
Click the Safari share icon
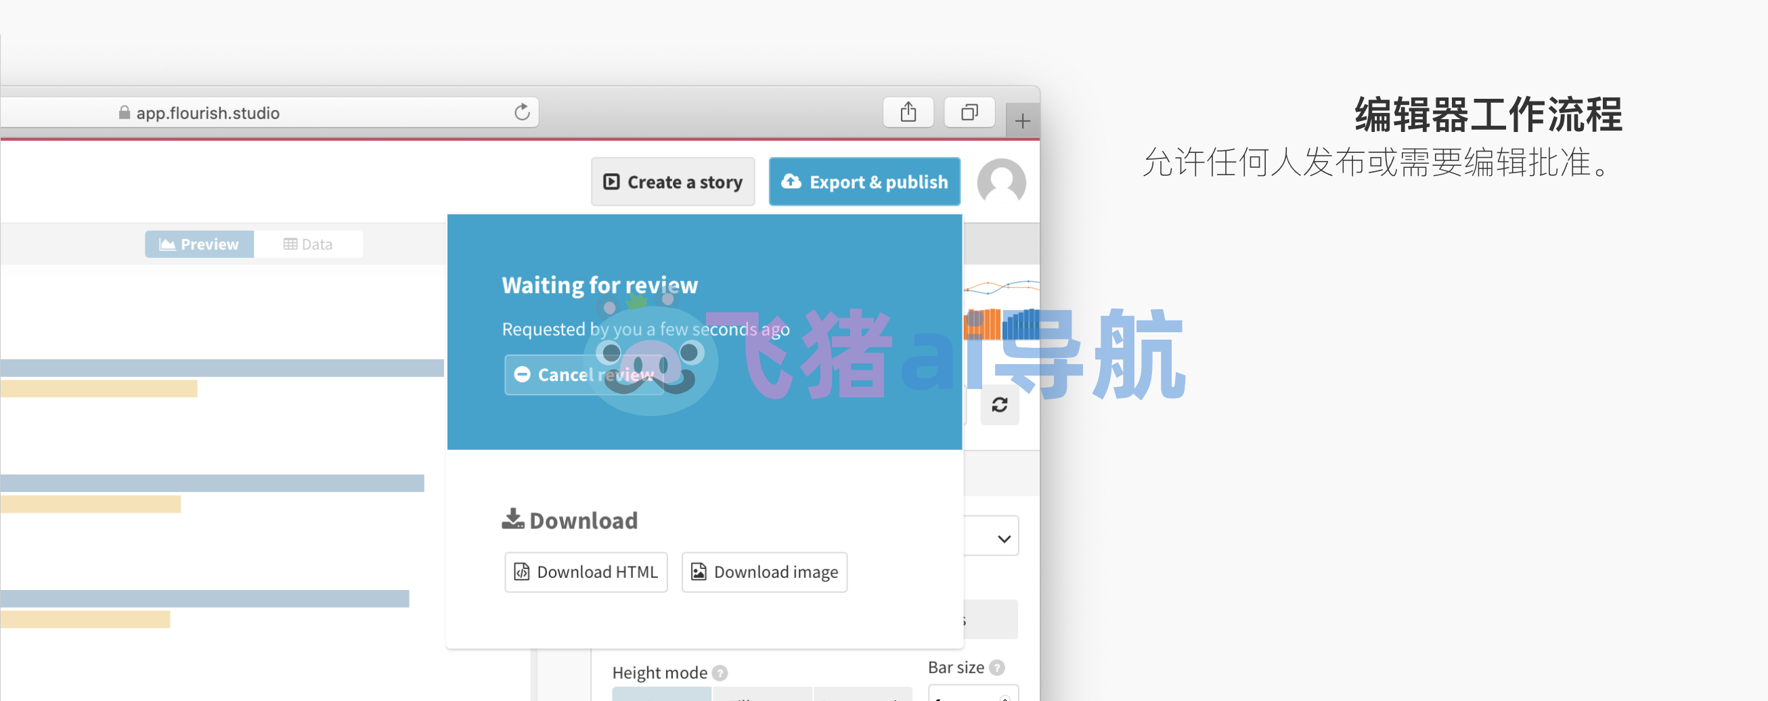pyautogui.click(x=907, y=112)
